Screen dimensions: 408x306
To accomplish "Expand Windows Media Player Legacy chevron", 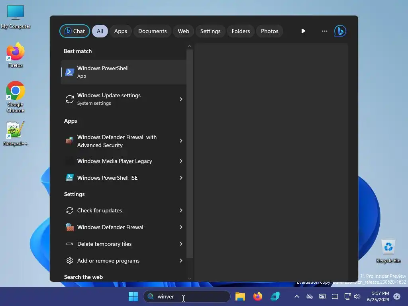I will 181,161.
